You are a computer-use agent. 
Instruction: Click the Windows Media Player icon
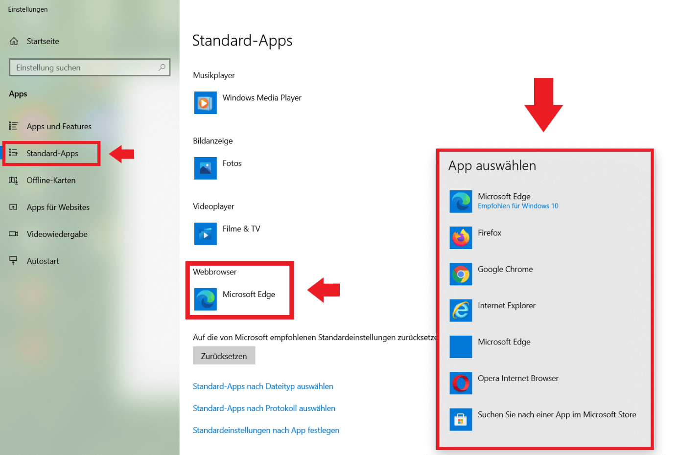pos(206,103)
